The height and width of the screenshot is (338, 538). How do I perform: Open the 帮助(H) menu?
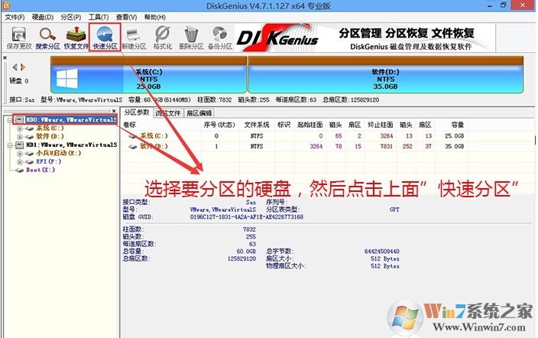pyautogui.click(x=154, y=17)
